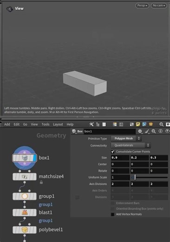This screenshot has width=170, height=242.
Task: Open the Add menu
Action: (7, 124)
